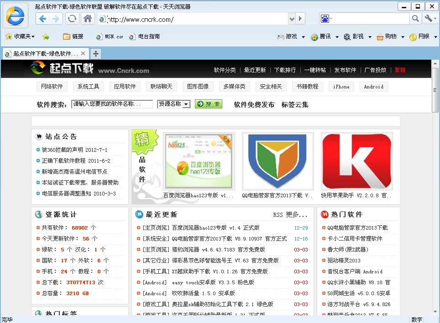
Task: Open 鲁大师 in the hot software list
Action: 348,249
